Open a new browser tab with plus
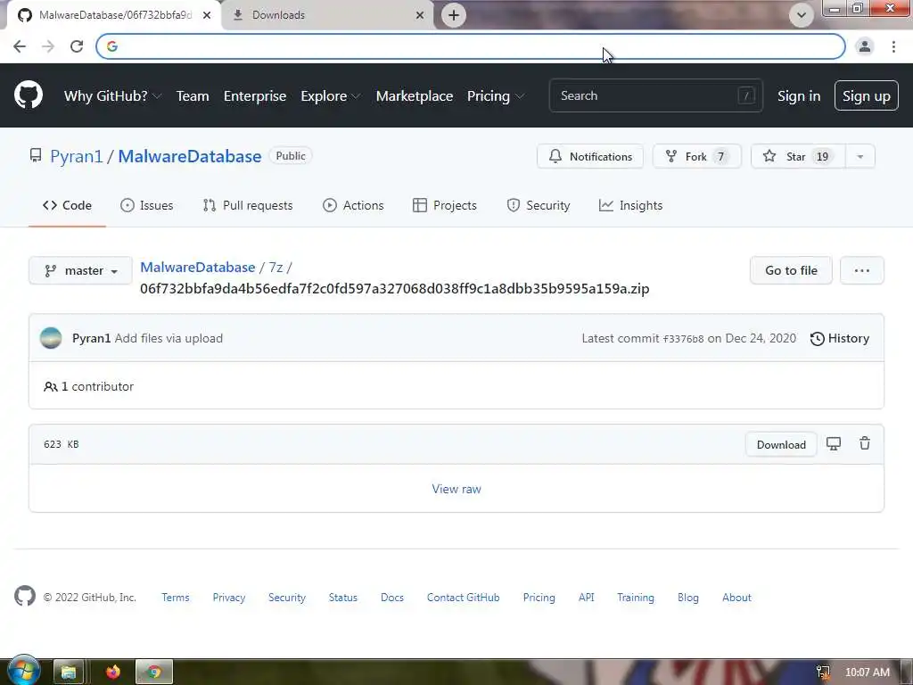Viewport: 913px width, 685px height. pos(454,15)
